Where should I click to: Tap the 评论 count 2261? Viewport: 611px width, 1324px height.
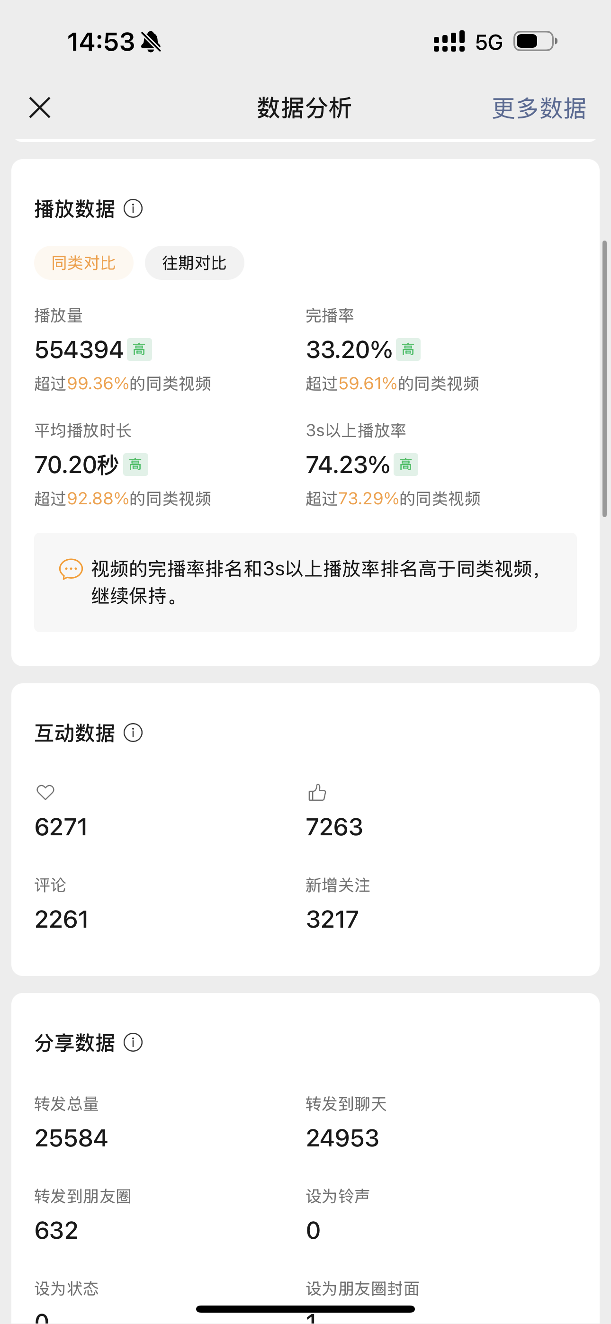pyautogui.click(x=62, y=919)
